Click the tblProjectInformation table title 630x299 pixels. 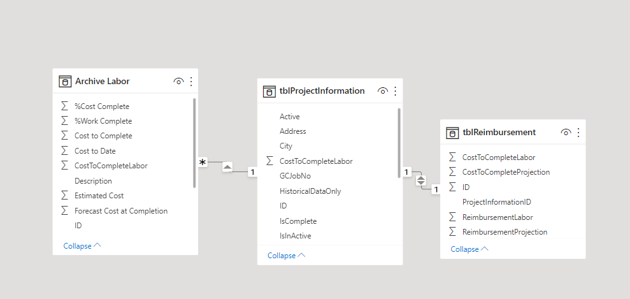click(x=322, y=91)
